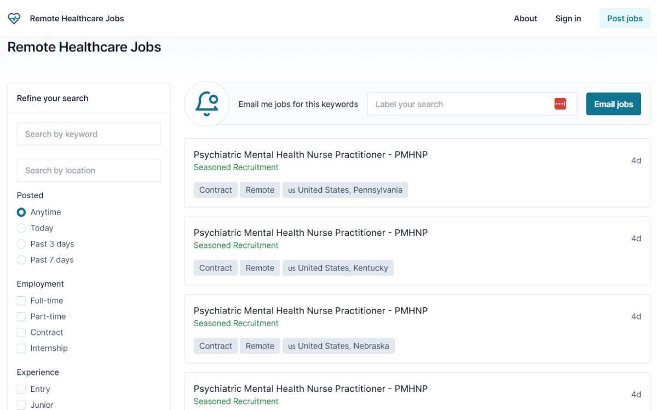The width and height of the screenshot is (657, 410).
Task: Click the Post jobs button
Action: click(x=625, y=19)
